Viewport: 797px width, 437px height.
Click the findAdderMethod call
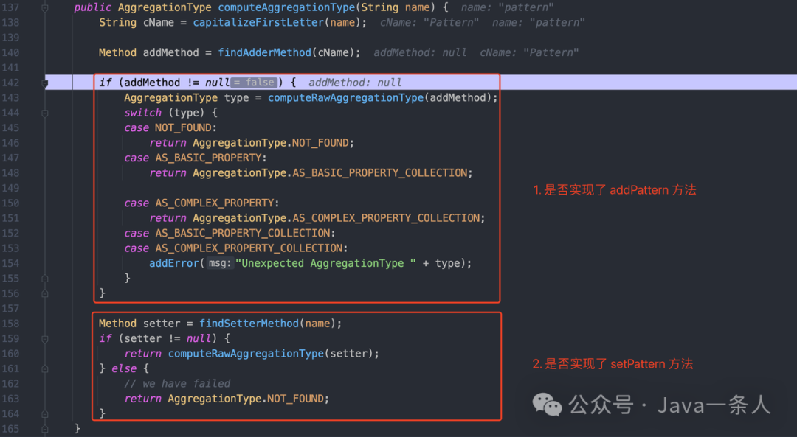(264, 53)
